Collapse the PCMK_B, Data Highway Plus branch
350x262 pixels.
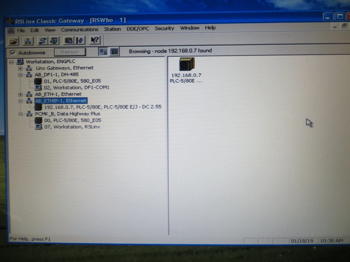pos(20,114)
